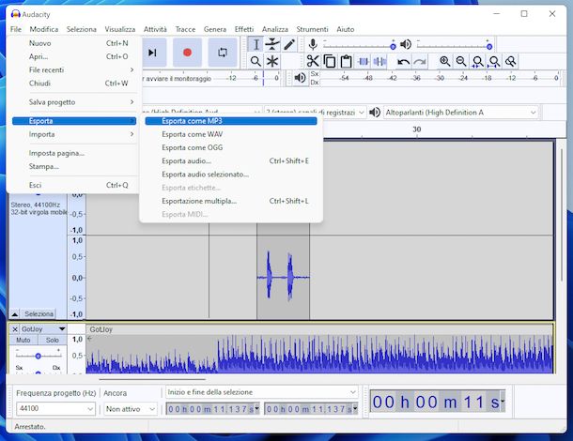The image size is (573, 441).
Task: Select the Zoom magnifier tool
Action: tap(256, 61)
